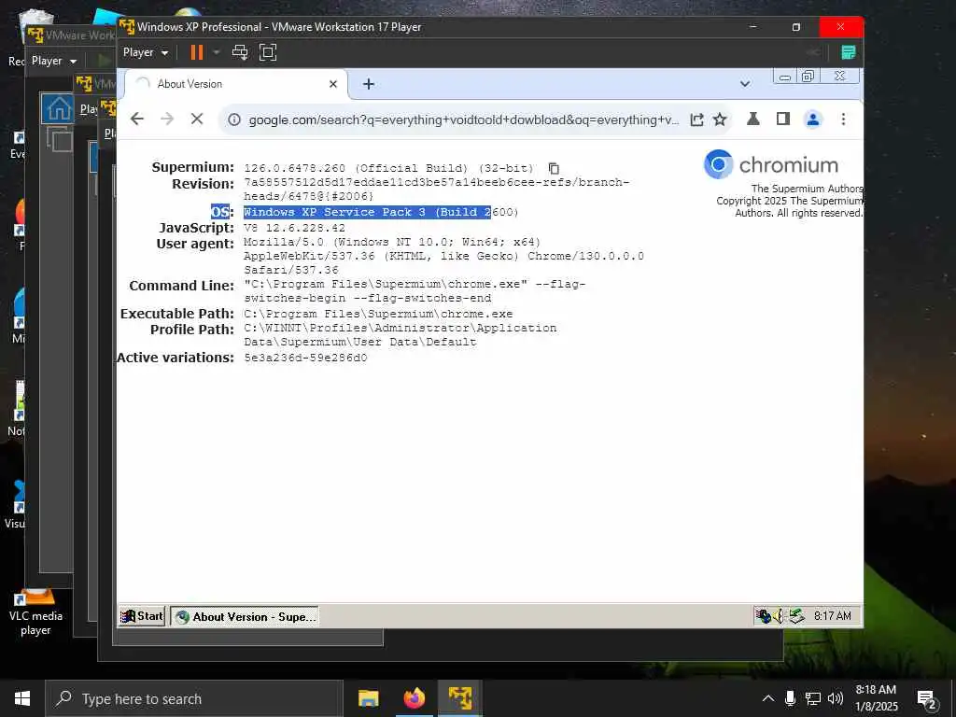Click Home icon in background VMware window

point(59,109)
